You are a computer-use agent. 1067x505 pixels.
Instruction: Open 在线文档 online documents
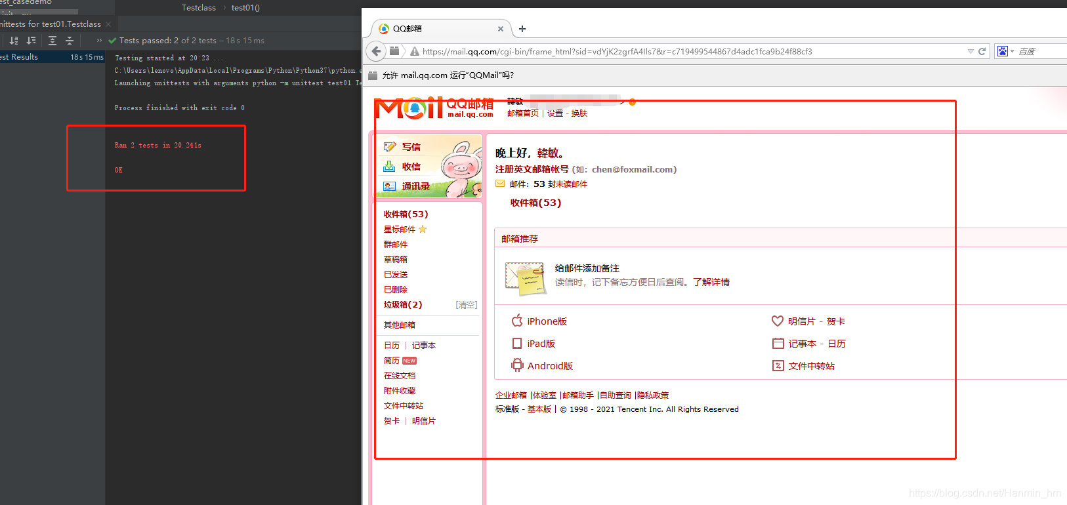pos(400,376)
